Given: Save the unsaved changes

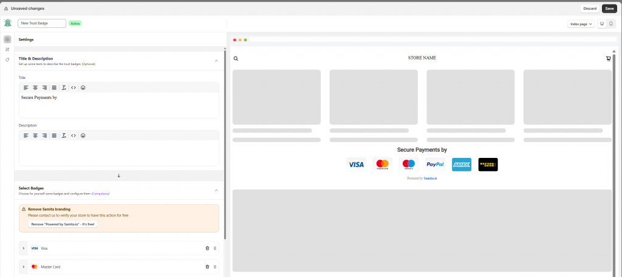Looking at the screenshot, I should pos(609,9).
